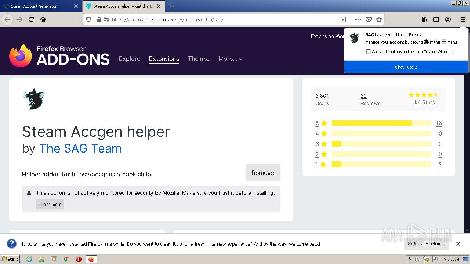Click the taskbar clock 9:11 AM
The height and width of the screenshot is (264, 470).
[x=451, y=259]
